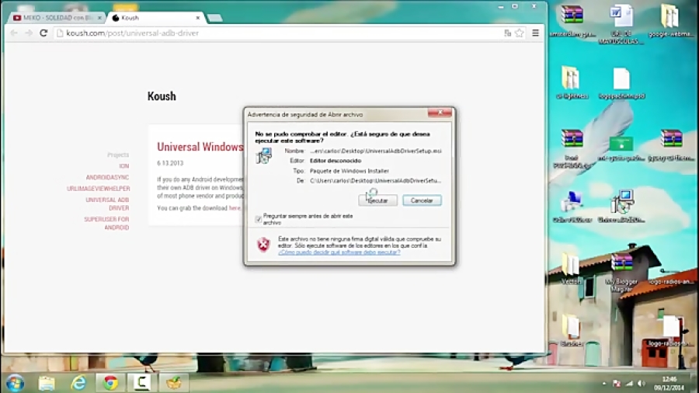Click the Koush site title
699x393 pixels.
[x=162, y=96]
